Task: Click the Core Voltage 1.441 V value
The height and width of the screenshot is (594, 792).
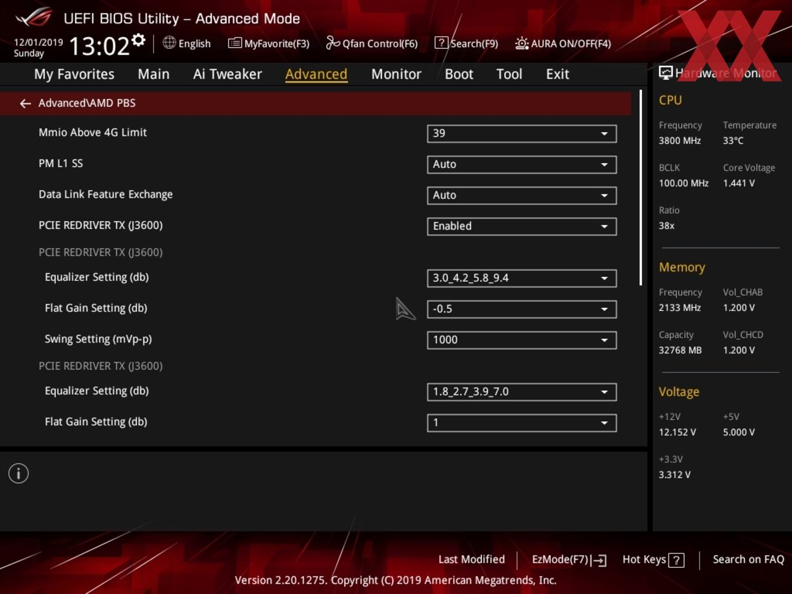Action: 739,183
